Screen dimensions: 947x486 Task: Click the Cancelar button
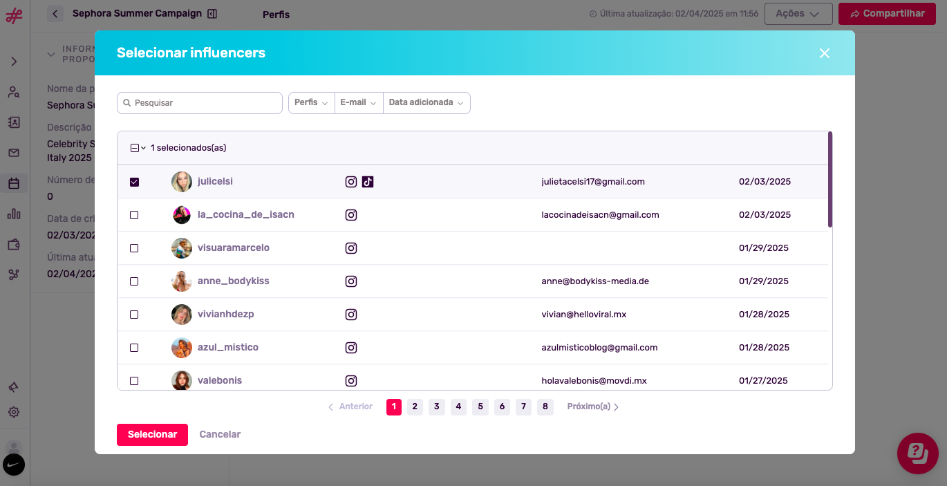220,435
